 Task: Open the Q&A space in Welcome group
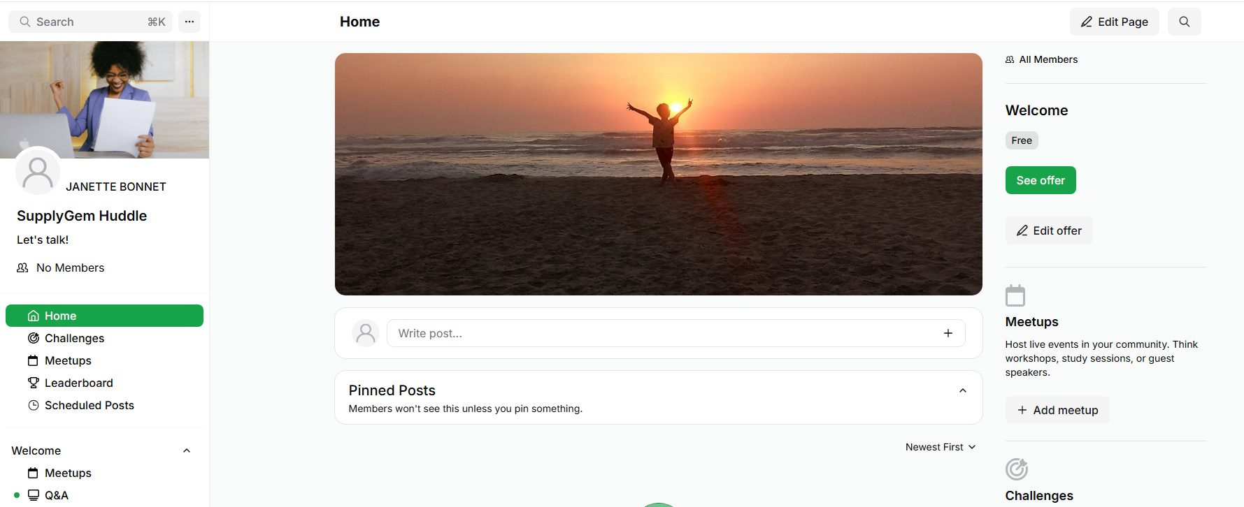pos(56,495)
